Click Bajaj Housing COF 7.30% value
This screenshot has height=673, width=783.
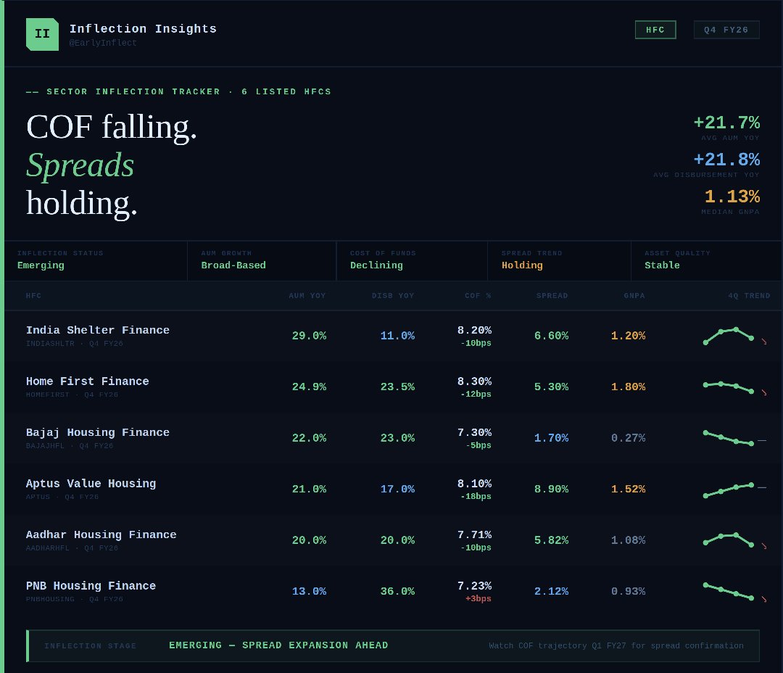[x=474, y=433]
